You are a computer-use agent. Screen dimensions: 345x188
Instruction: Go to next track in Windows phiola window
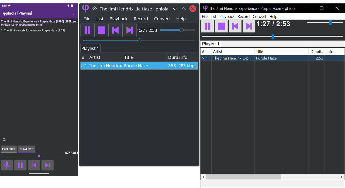pyautogui.click(x=249, y=26)
